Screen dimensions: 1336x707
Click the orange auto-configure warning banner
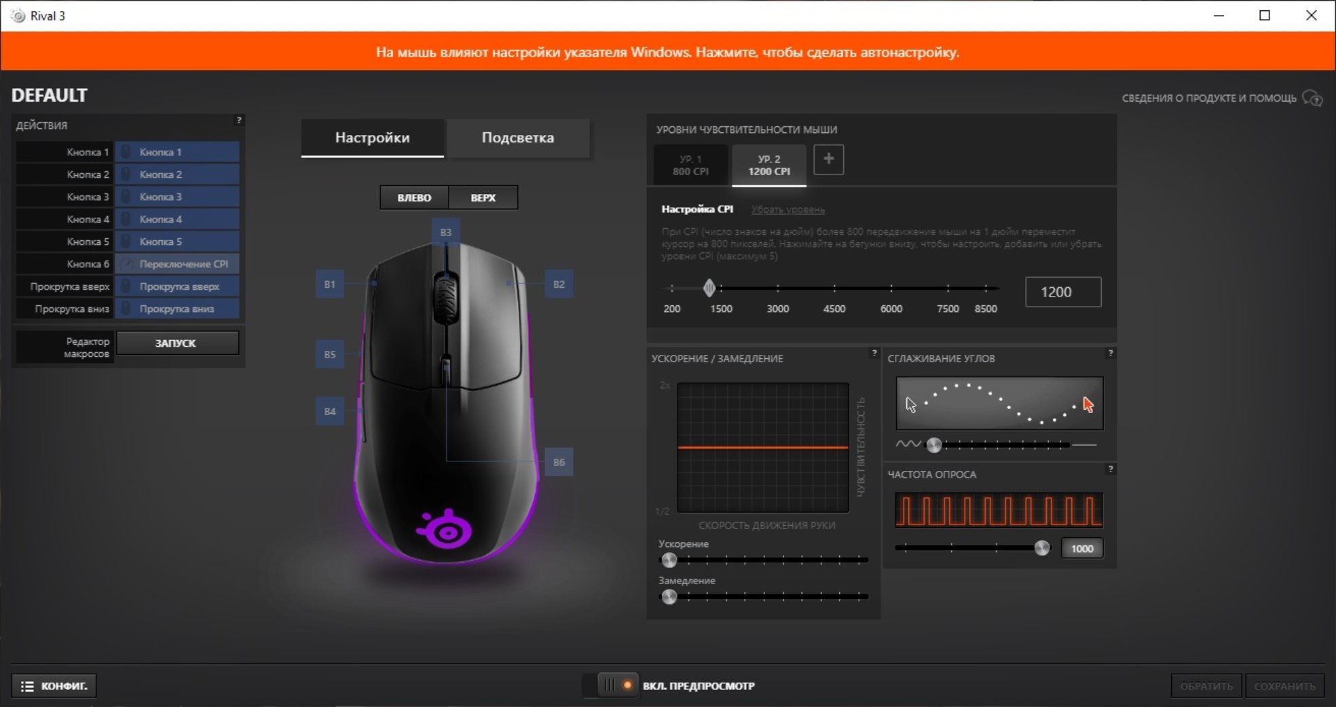point(668,52)
